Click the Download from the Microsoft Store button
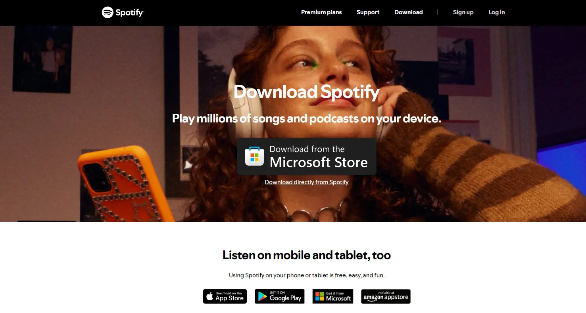The image size is (586, 313). tap(307, 156)
